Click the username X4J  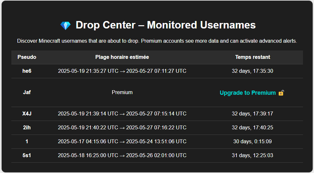point(27,114)
